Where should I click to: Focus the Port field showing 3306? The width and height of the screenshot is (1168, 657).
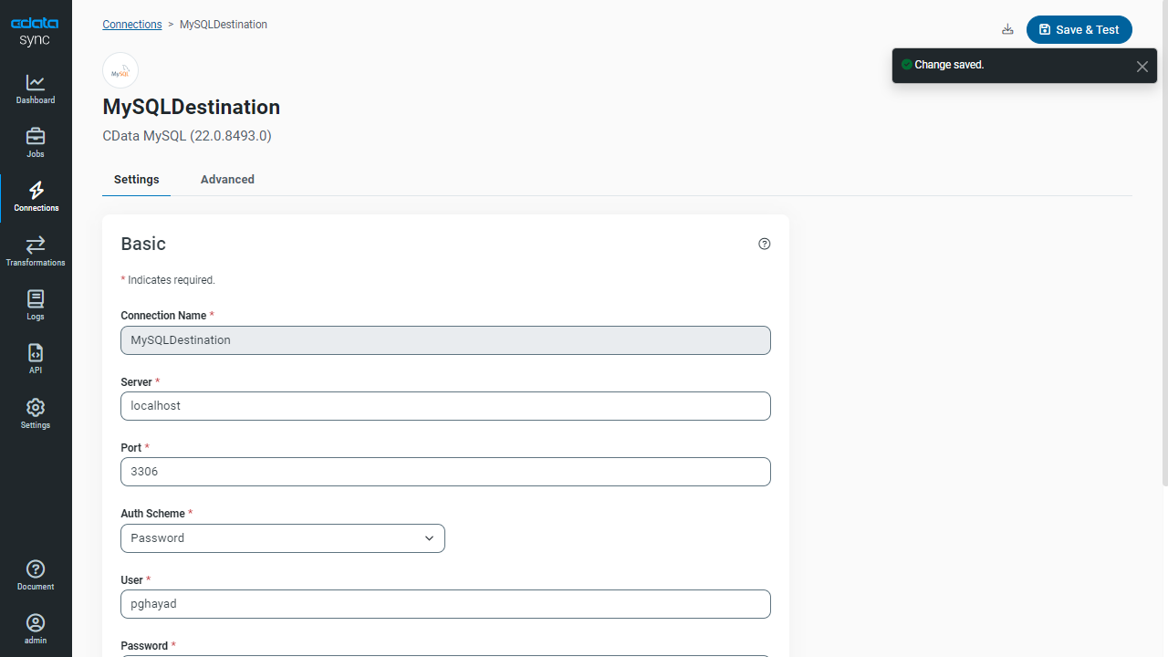445,472
